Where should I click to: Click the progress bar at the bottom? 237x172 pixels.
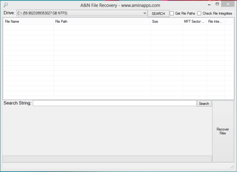[x=107, y=159]
